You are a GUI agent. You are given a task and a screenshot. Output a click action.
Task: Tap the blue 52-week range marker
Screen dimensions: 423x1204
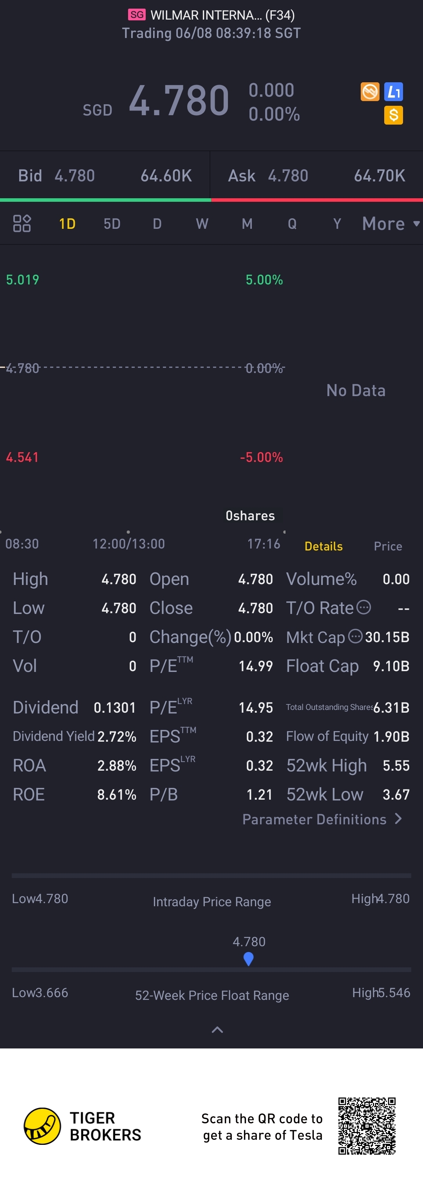249,959
